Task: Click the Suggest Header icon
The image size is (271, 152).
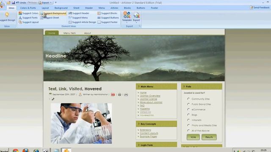Action: [70, 13]
